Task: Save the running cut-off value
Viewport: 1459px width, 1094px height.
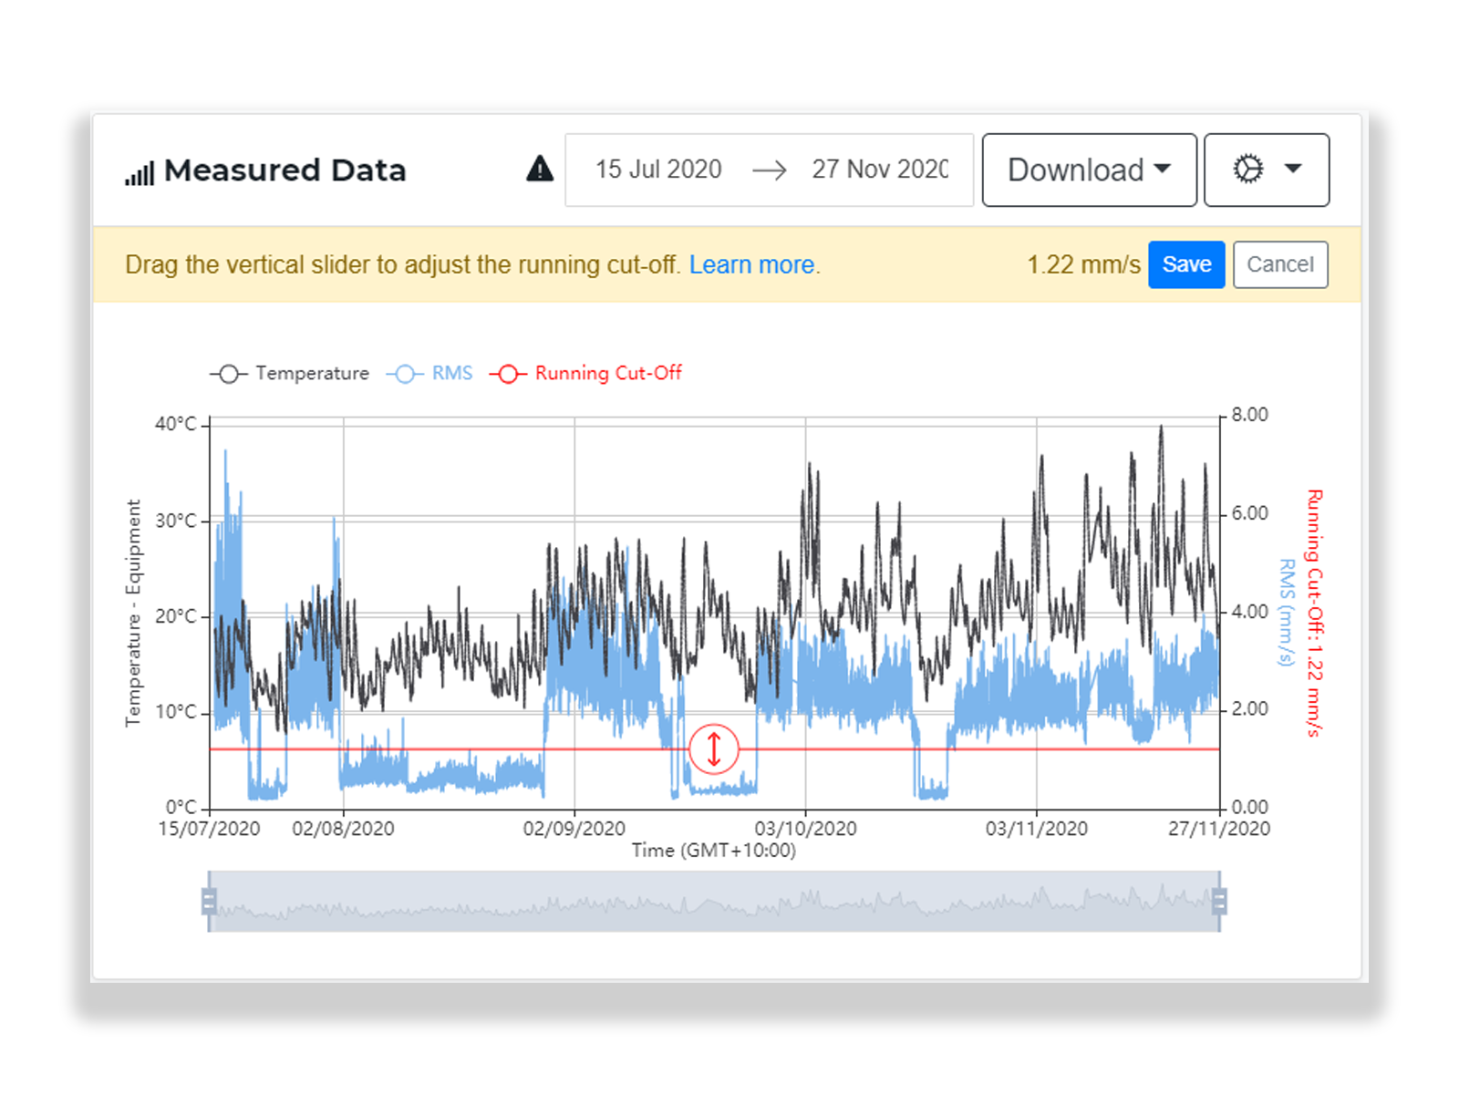Action: [1185, 264]
